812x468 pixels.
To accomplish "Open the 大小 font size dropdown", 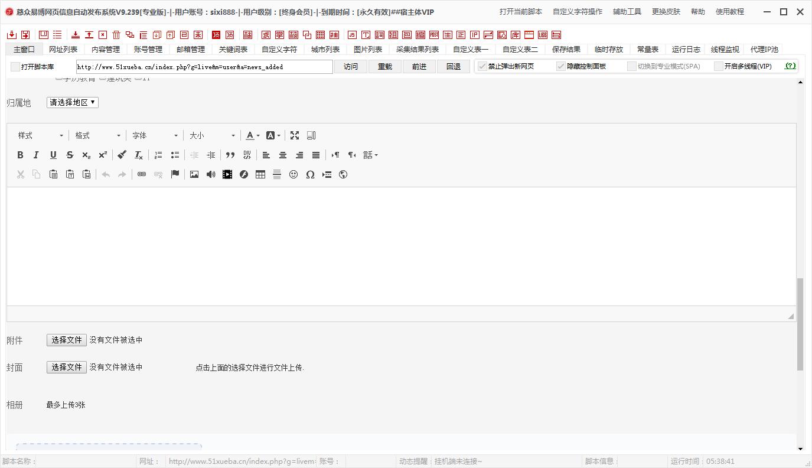I will pyautogui.click(x=212, y=135).
